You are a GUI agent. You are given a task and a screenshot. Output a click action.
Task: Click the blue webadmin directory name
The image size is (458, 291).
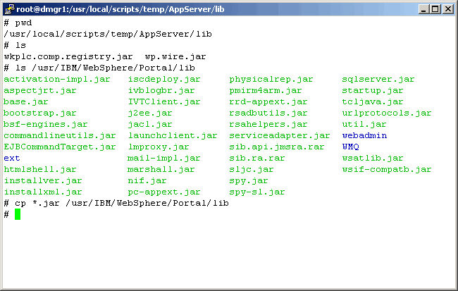(x=364, y=135)
